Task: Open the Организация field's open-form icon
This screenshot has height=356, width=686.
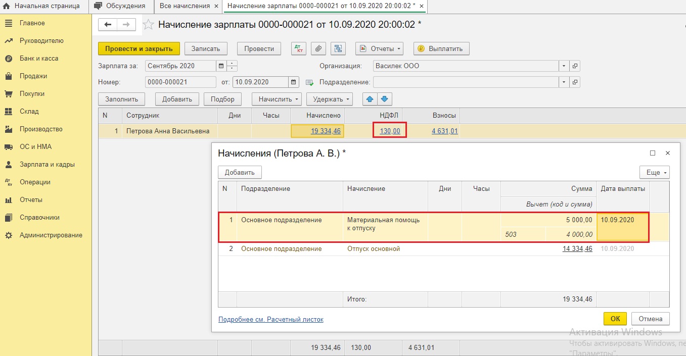Action: [575, 66]
